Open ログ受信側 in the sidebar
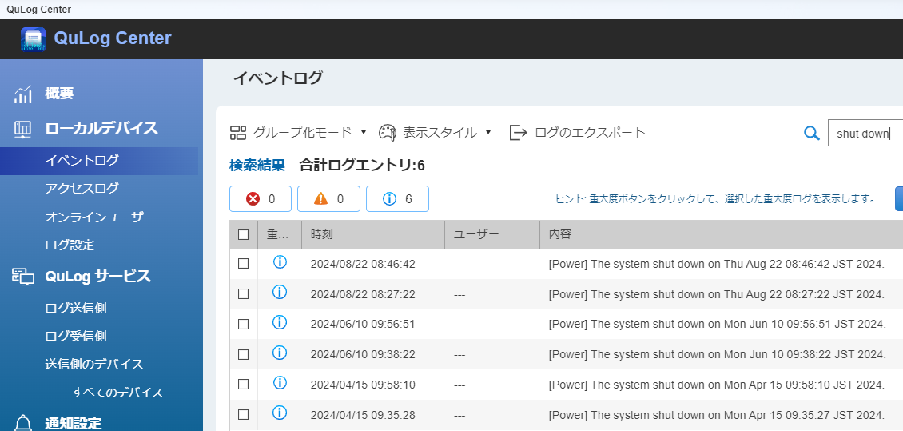This screenshot has height=431, width=903. (75, 336)
